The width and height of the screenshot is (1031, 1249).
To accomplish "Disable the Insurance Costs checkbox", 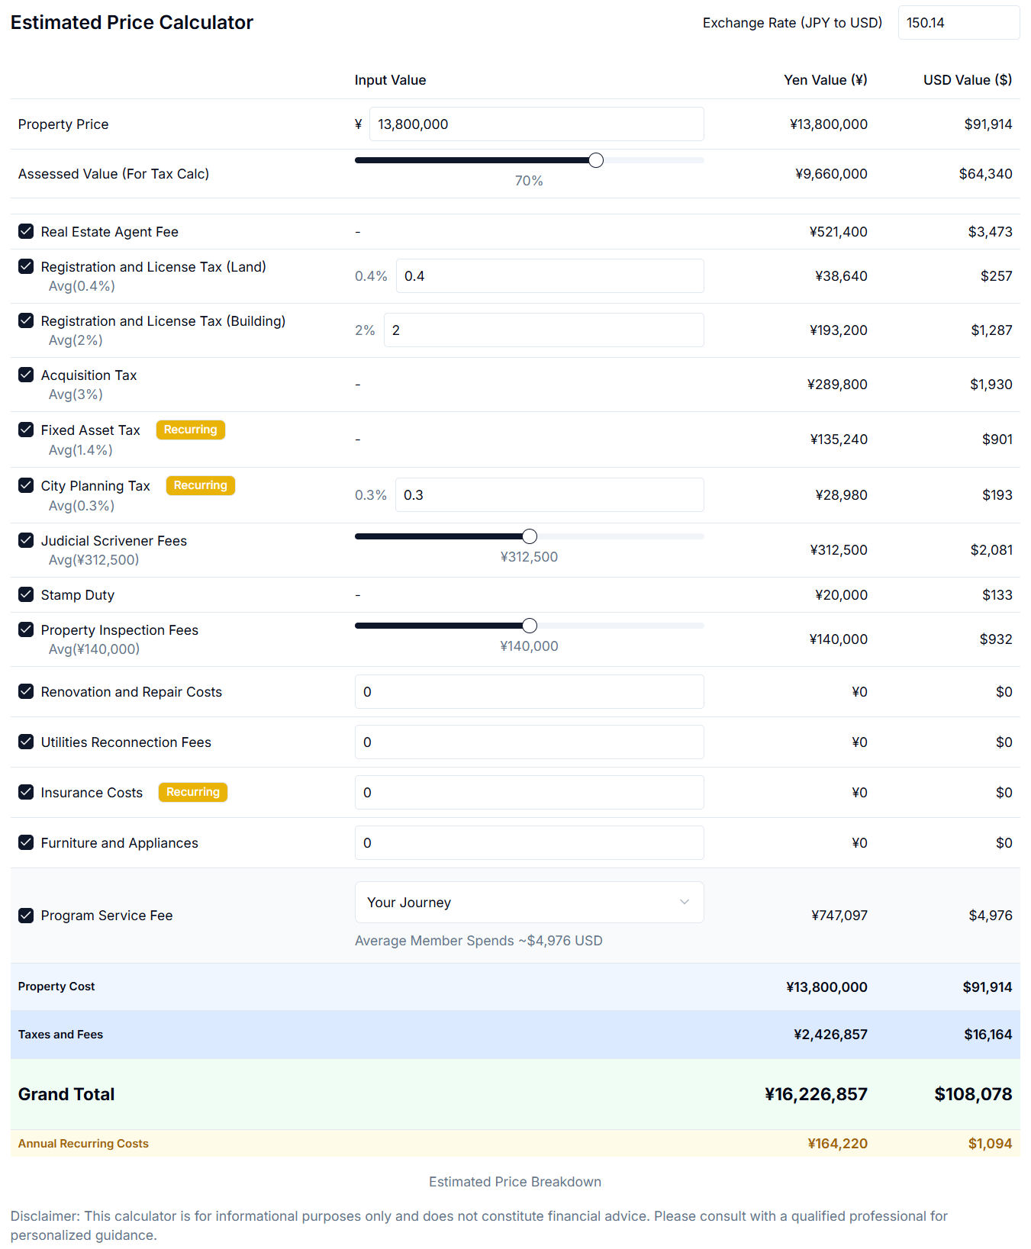I will (x=26, y=792).
